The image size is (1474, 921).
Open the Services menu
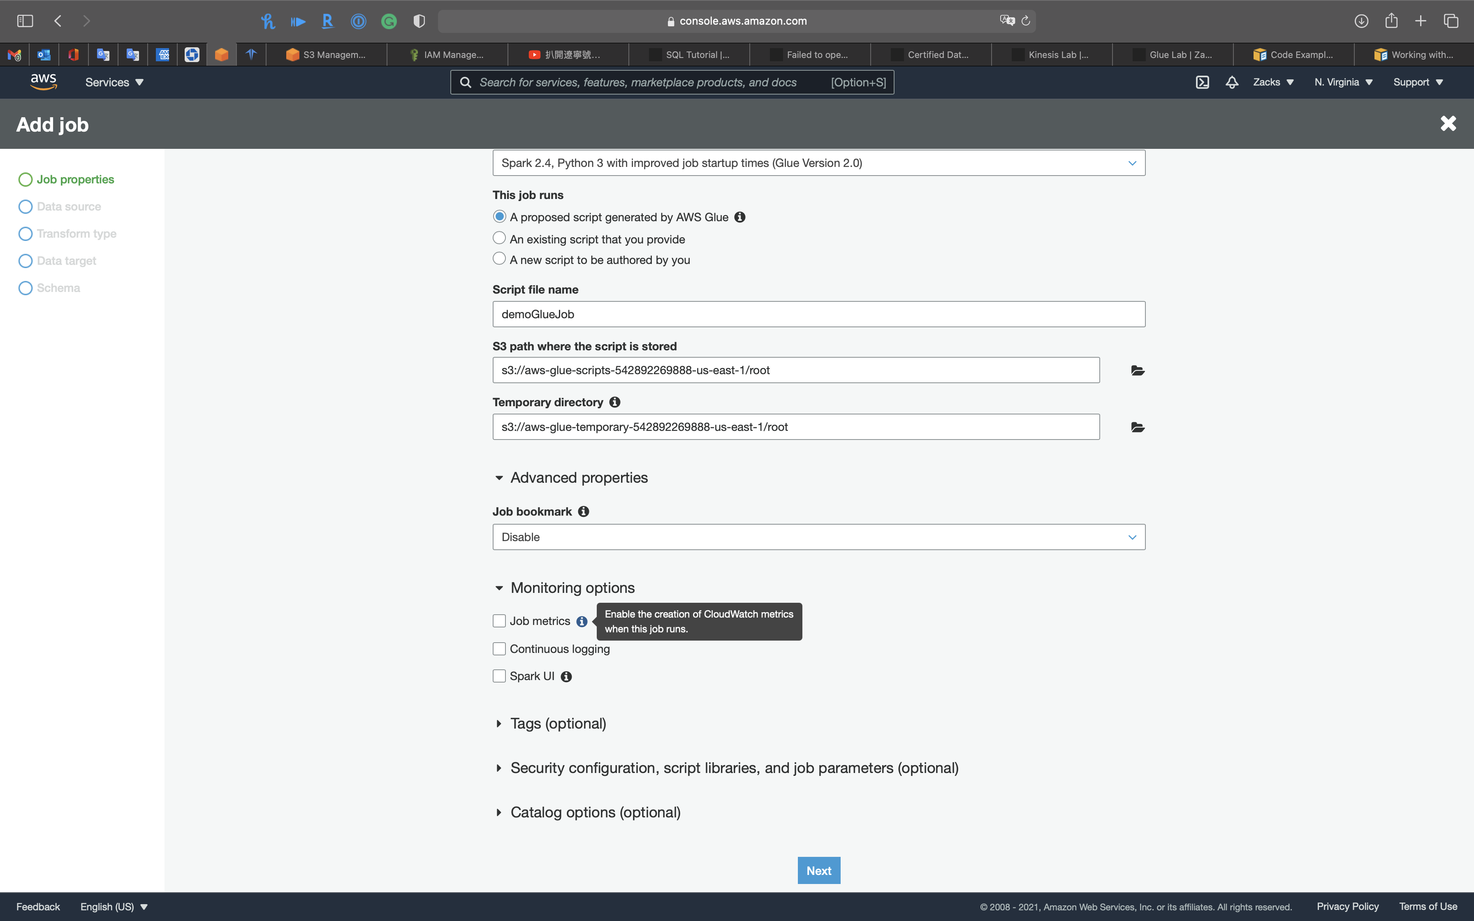[114, 82]
